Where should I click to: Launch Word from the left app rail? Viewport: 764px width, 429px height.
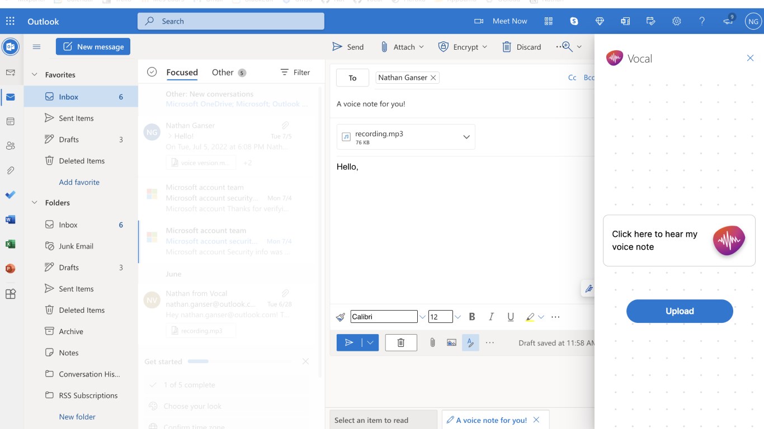(x=10, y=220)
